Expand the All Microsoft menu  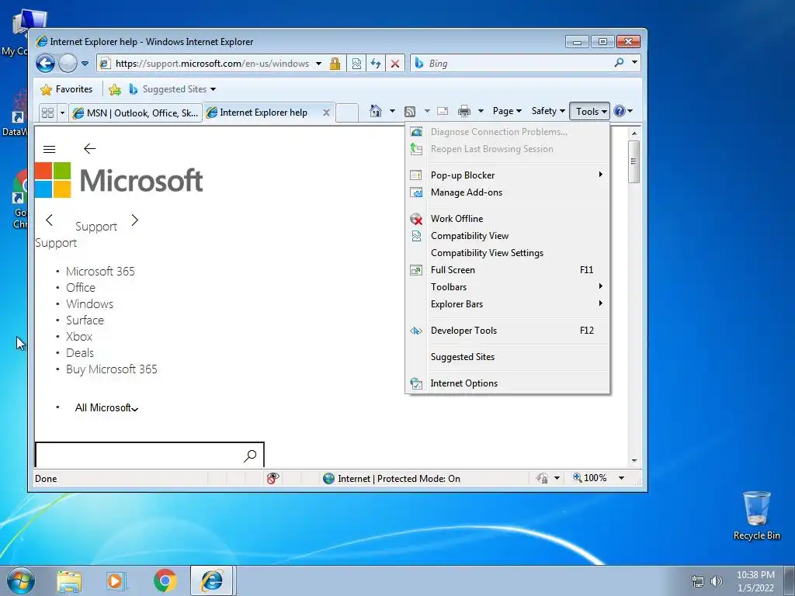[106, 407]
